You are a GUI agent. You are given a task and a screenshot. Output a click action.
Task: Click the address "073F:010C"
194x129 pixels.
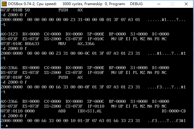tap(12, 44)
